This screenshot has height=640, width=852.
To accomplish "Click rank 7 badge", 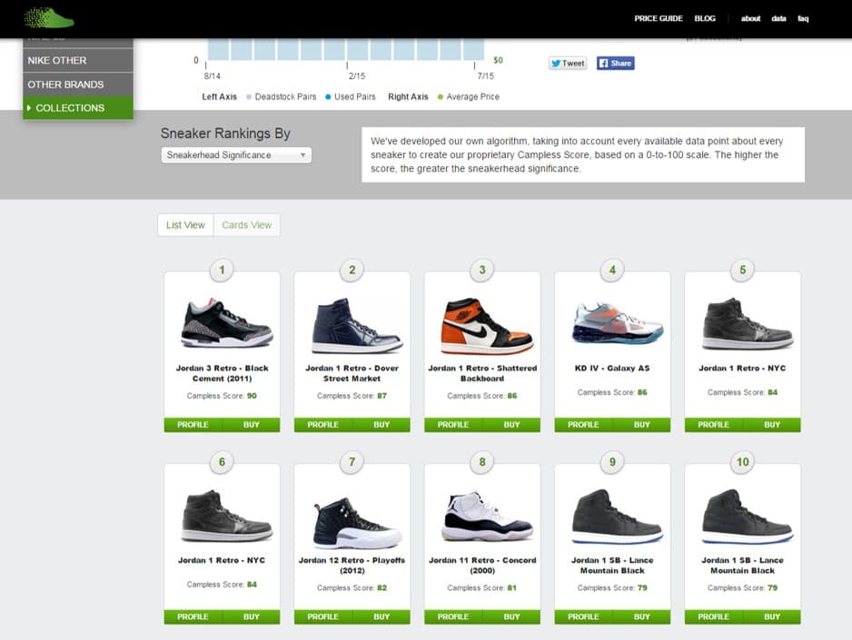I will 352,462.
